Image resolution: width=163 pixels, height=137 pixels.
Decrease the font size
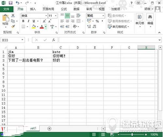(x=50, y=21)
